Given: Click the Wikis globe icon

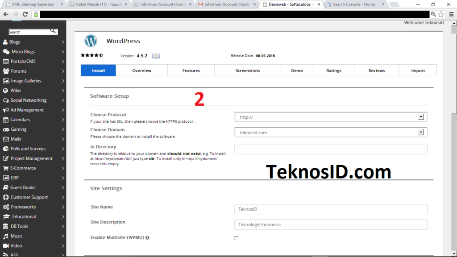Looking at the screenshot, I should click(5, 91).
